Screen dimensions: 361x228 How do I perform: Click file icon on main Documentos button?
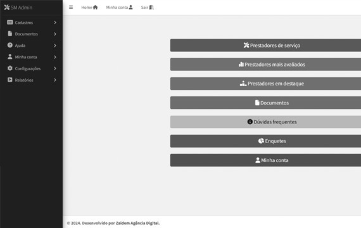257,103
